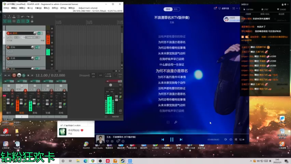Click the Redo arrow in REAPER toolbar
The width and height of the screenshot is (291, 164).
(x=28, y=16)
